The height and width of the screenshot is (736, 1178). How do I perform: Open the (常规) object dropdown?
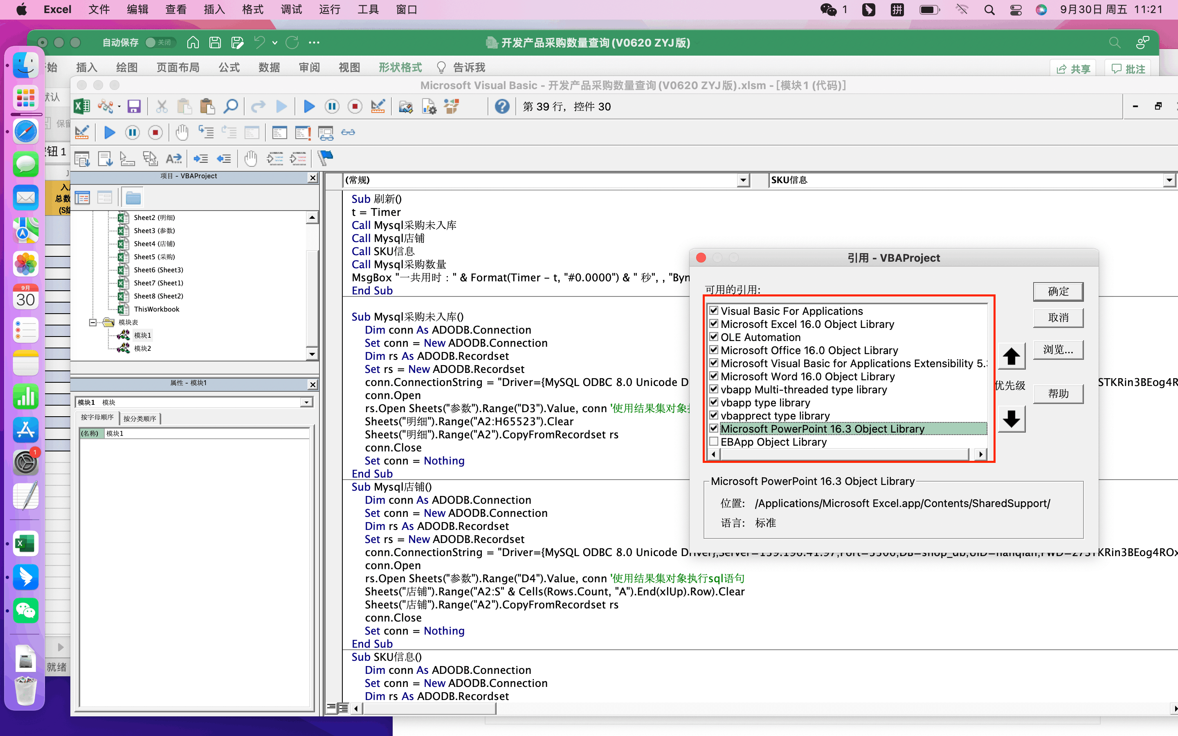tap(743, 180)
